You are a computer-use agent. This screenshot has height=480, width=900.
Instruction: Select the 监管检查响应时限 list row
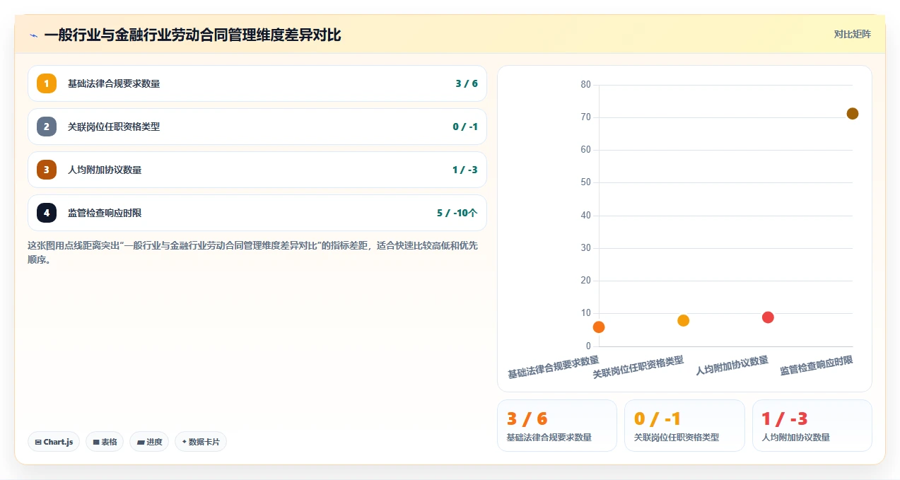257,213
